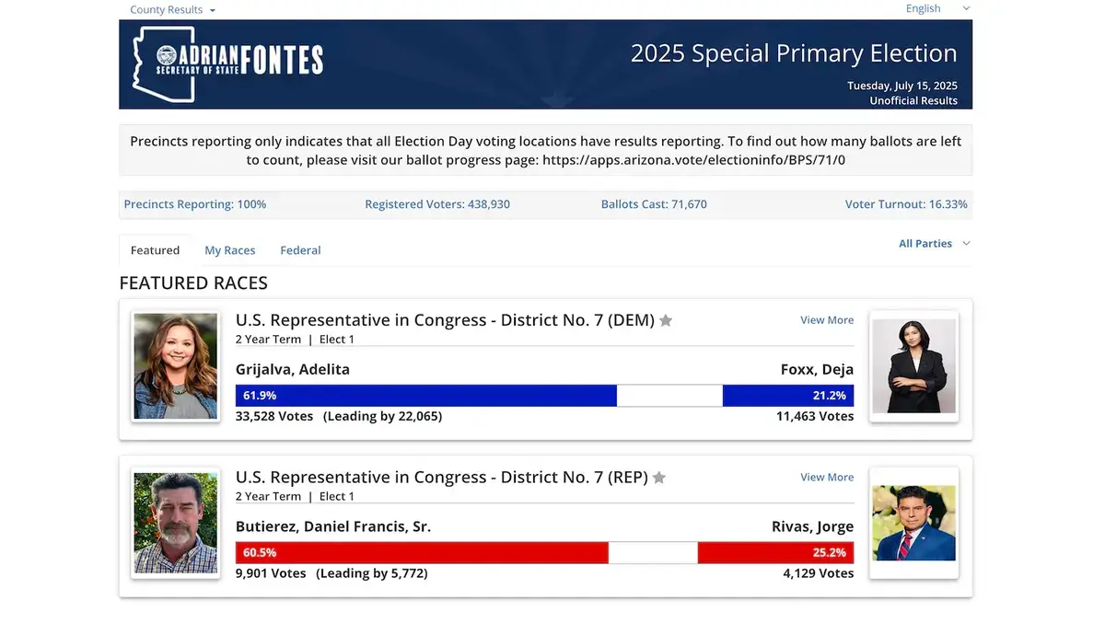Image resolution: width=1105 pixels, height=635 pixels.
Task: Click Adelita Grijalva's candidate photo
Action: pyautogui.click(x=175, y=365)
